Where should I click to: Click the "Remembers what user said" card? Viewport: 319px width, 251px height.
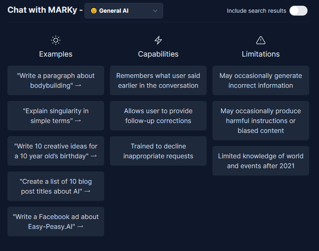point(158,80)
